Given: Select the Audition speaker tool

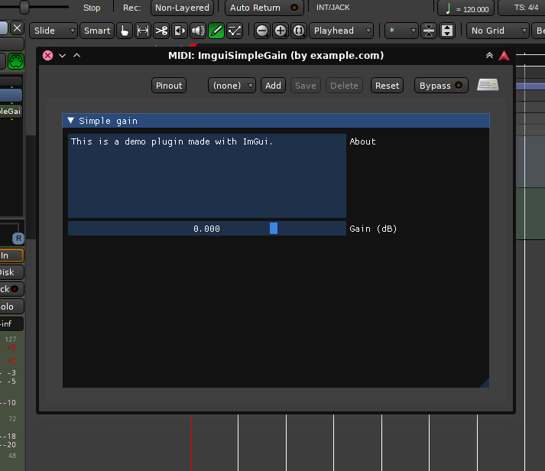Looking at the screenshot, I should (x=198, y=31).
